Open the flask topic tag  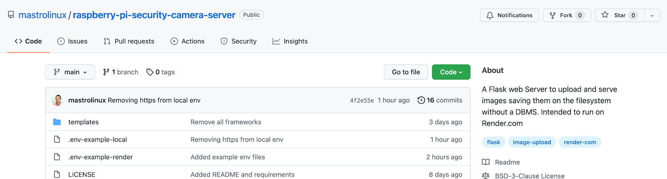point(494,142)
